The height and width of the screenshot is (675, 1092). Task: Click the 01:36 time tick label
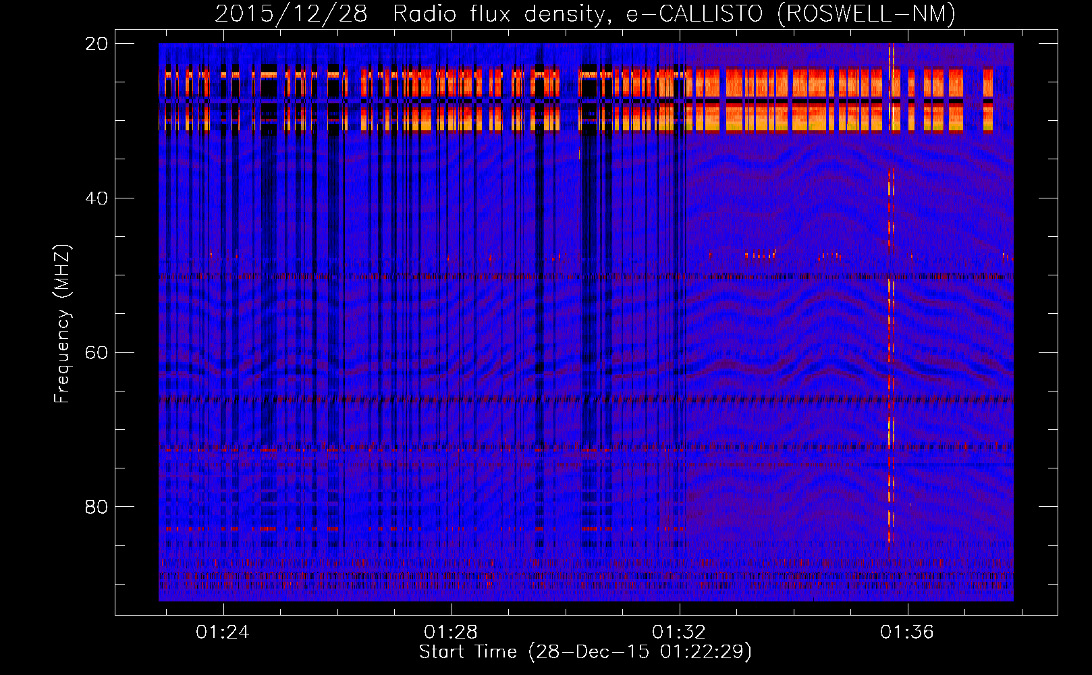point(907,632)
